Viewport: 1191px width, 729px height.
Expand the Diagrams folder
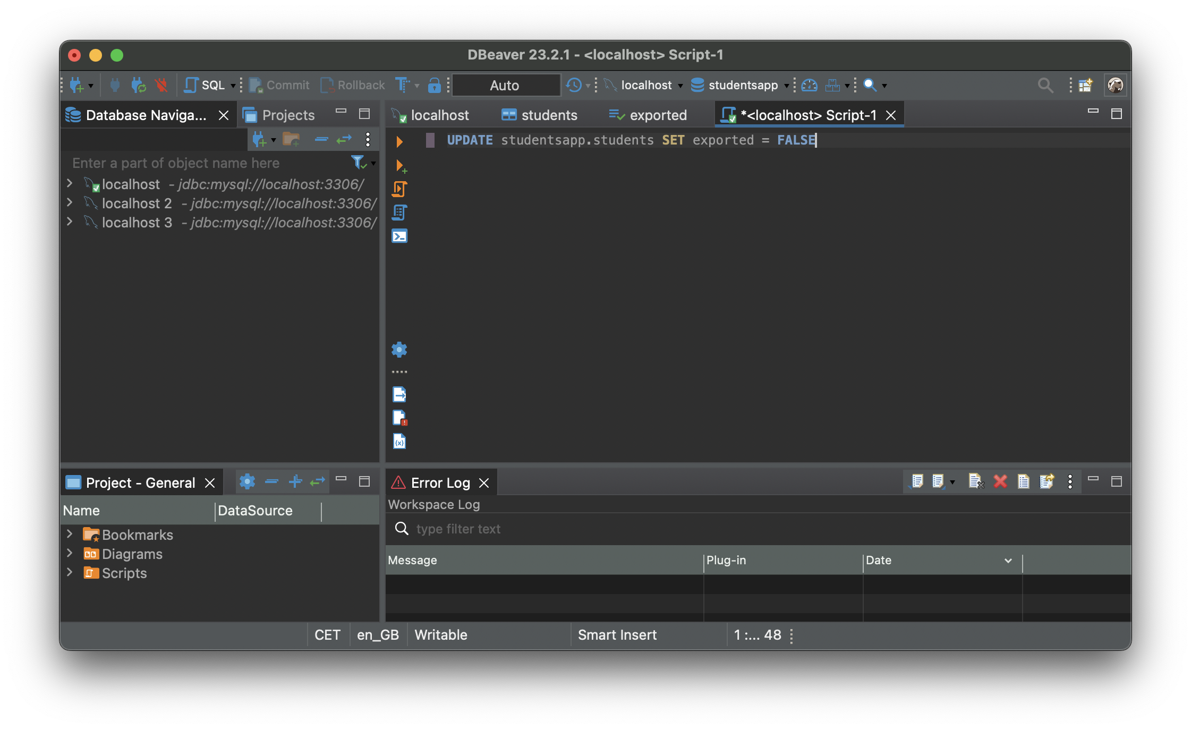coord(70,553)
